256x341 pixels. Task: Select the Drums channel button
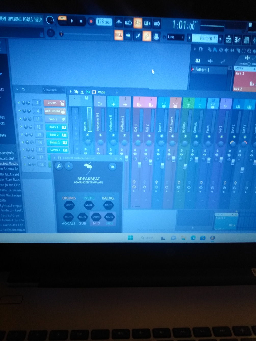(x=55, y=103)
